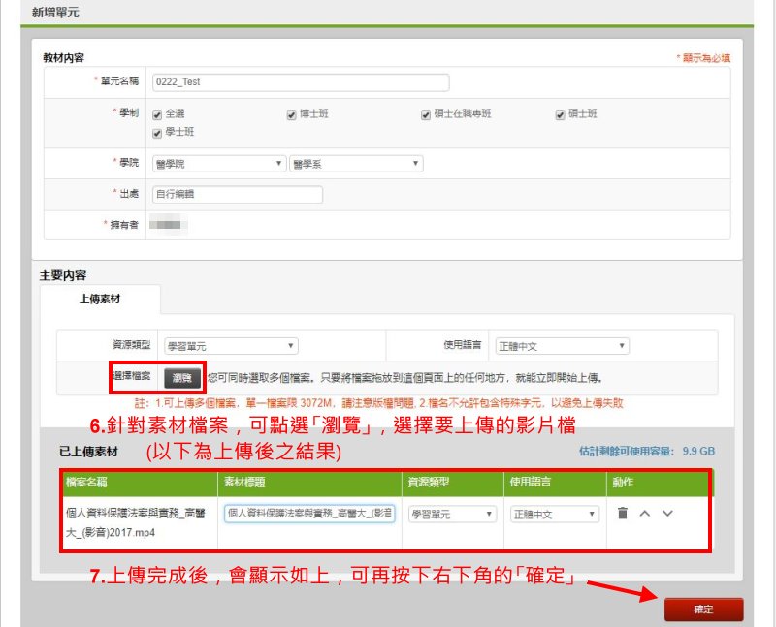Click the 檔案名稱 column header
This screenshot has width=776, height=627.
[86, 482]
